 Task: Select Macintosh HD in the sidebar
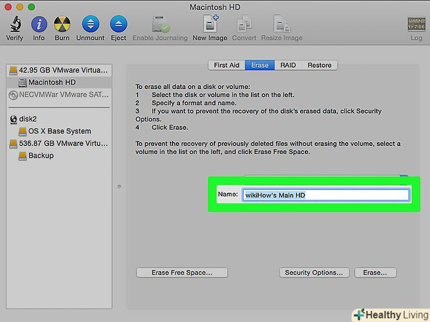pyautogui.click(x=59, y=83)
